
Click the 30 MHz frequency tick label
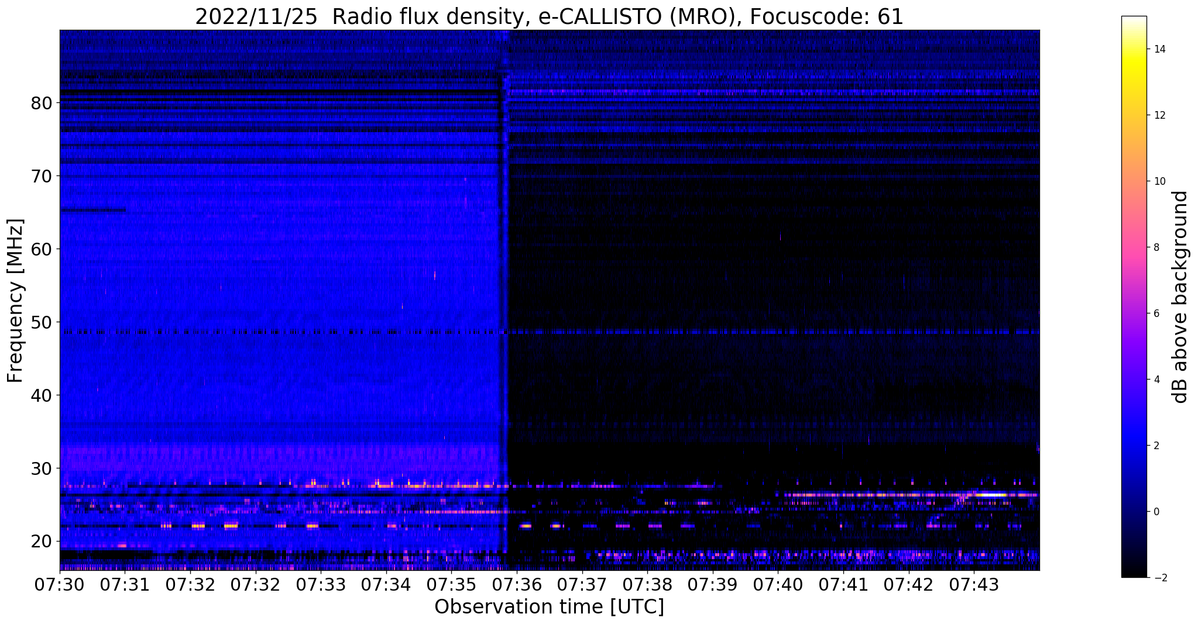(x=41, y=468)
